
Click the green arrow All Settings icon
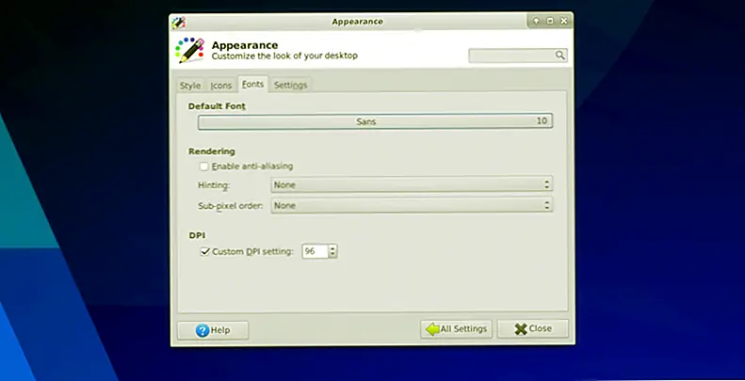point(432,329)
